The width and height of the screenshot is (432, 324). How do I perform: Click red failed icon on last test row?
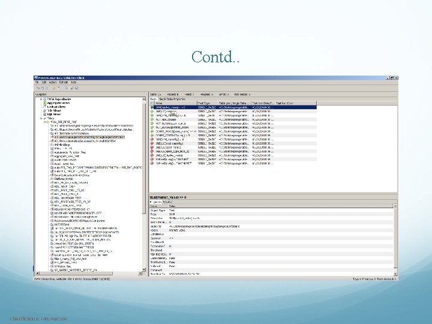pyautogui.click(x=152, y=163)
